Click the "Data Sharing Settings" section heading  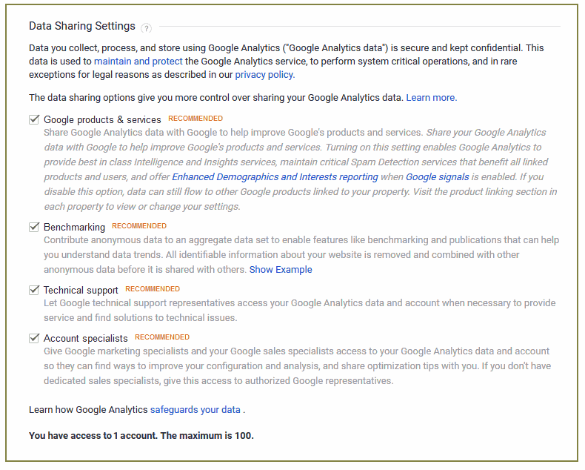pyautogui.click(x=82, y=26)
